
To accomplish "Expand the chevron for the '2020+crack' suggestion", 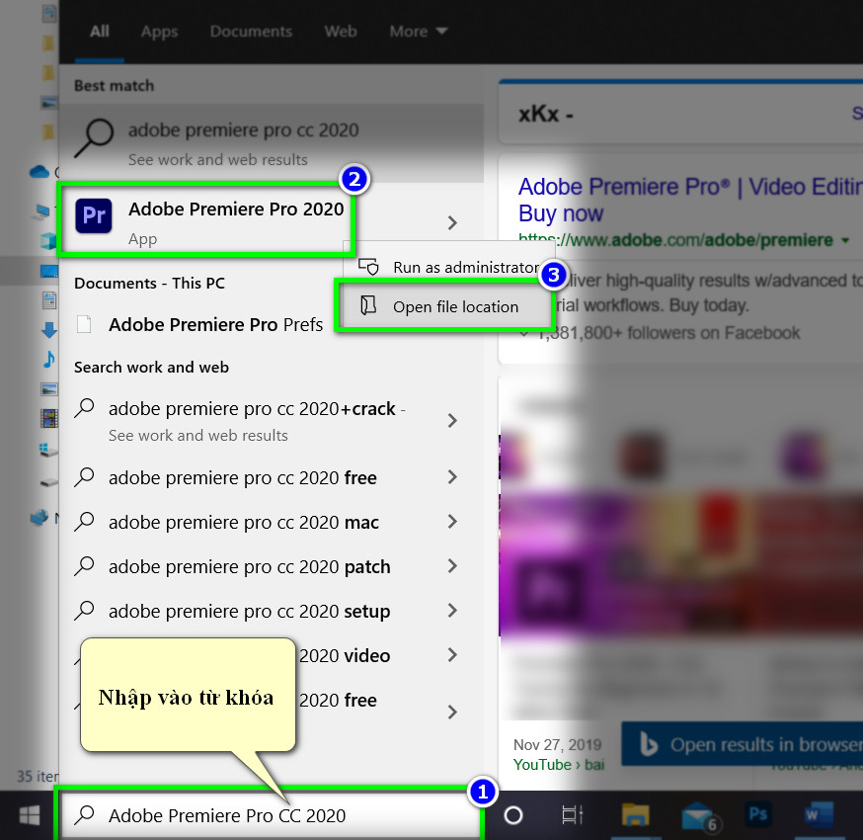I will pyautogui.click(x=452, y=421).
